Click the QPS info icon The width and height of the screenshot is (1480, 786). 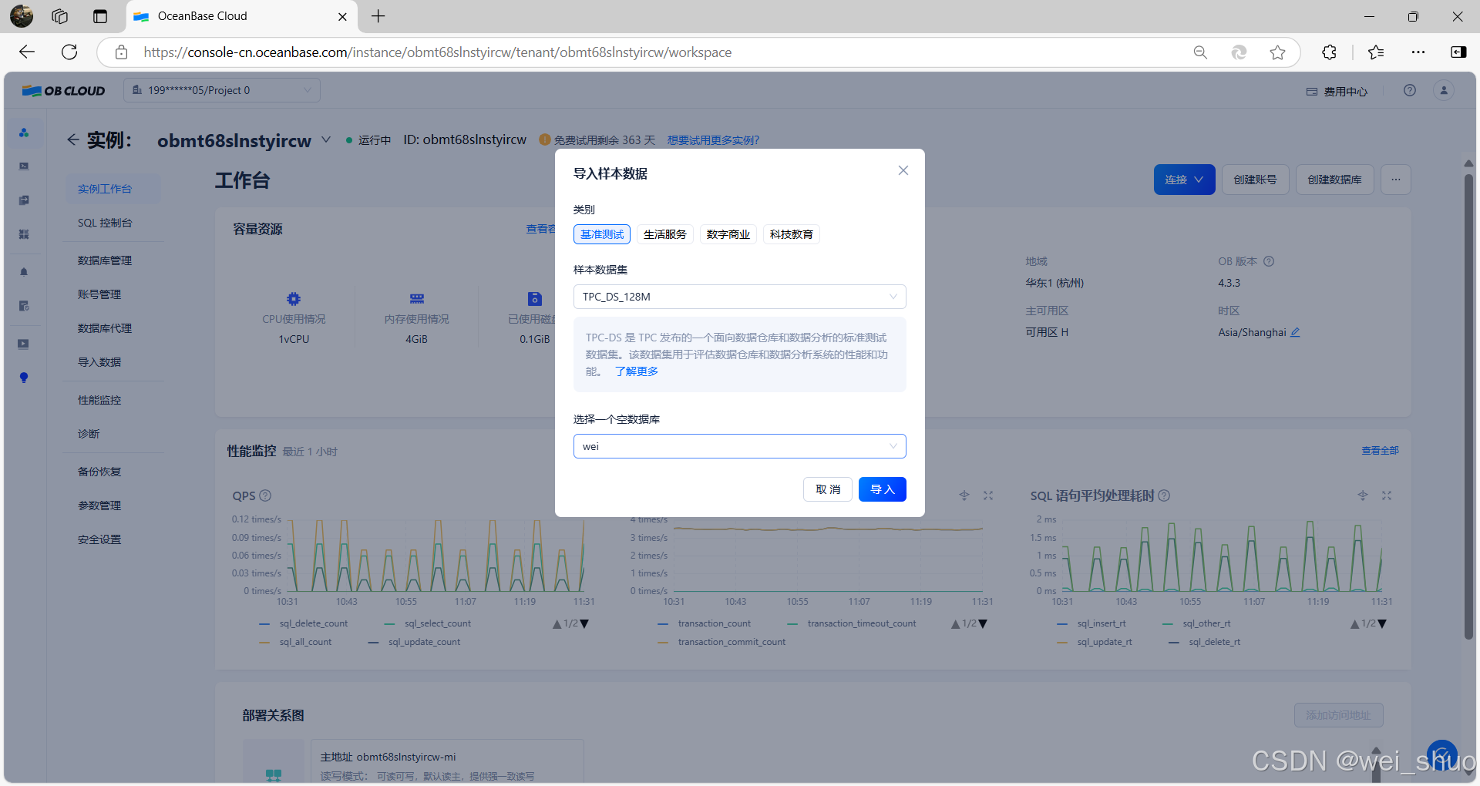265,495
